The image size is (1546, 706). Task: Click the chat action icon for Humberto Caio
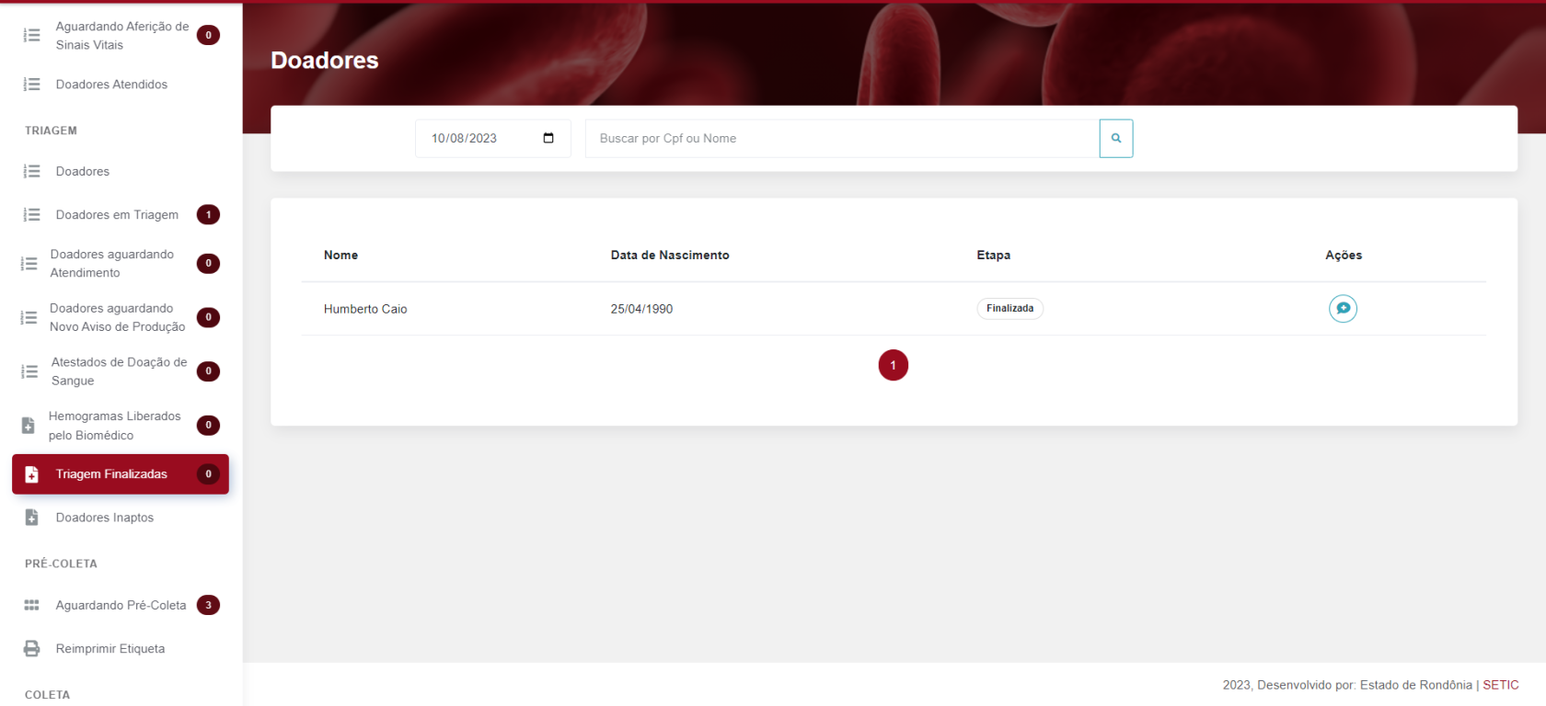[x=1343, y=309]
